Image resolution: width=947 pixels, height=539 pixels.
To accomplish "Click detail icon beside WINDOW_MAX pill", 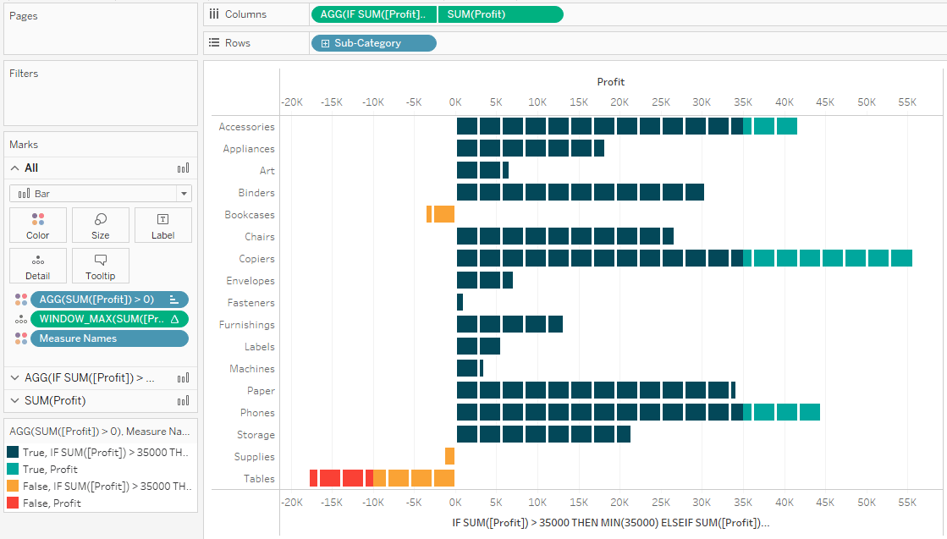I will [21, 319].
